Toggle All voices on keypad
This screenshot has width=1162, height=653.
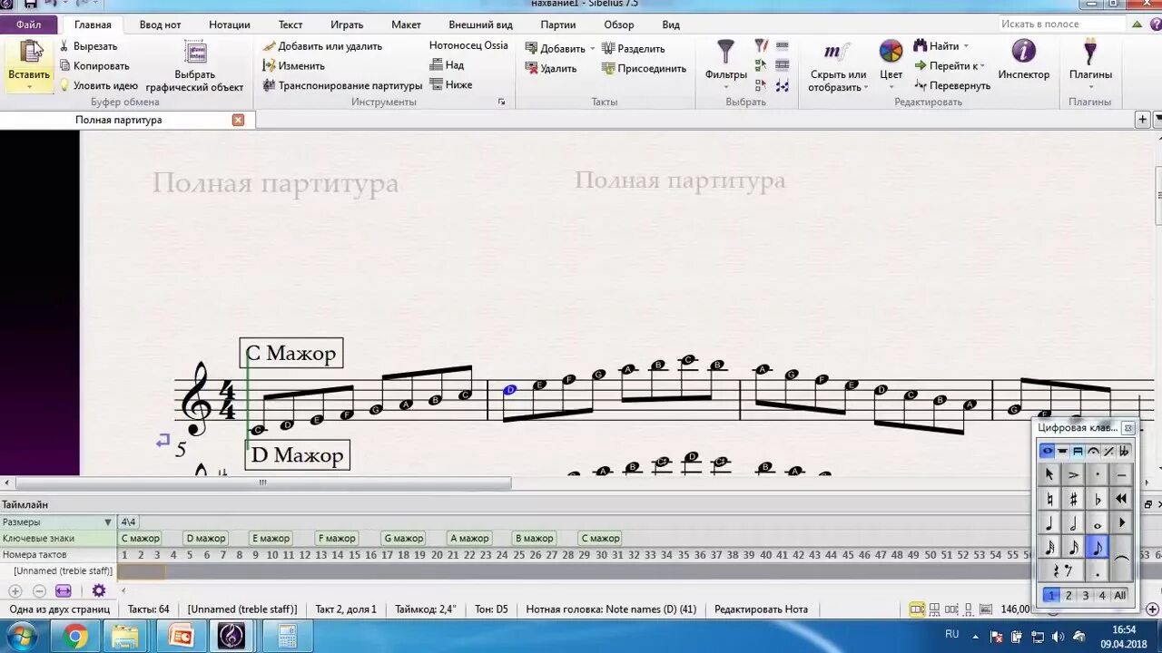(x=1120, y=596)
